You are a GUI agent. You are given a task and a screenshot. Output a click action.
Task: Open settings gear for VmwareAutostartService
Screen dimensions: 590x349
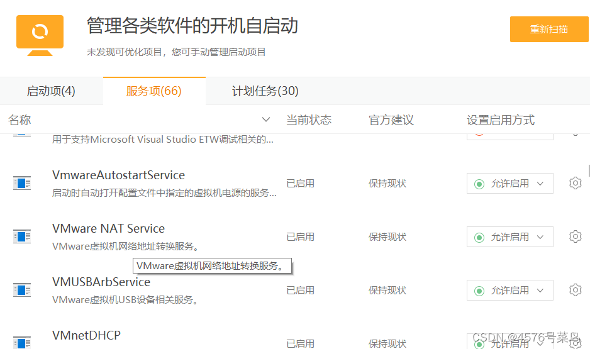(576, 183)
